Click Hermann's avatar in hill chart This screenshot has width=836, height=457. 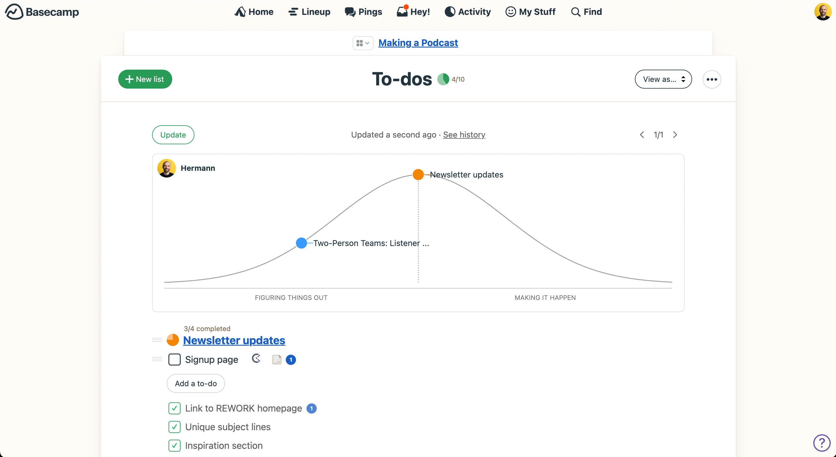pyautogui.click(x=166, y=168)
